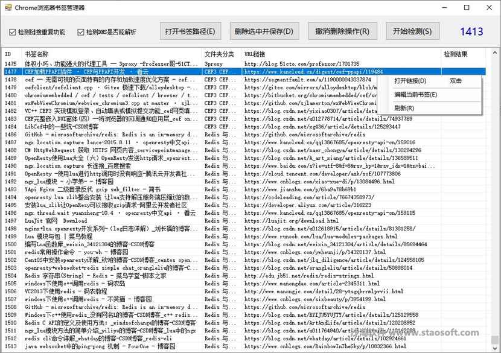Click the Chrome bookmark manager app icon
Screen dimensions: 501x353
tap(8, 7)
